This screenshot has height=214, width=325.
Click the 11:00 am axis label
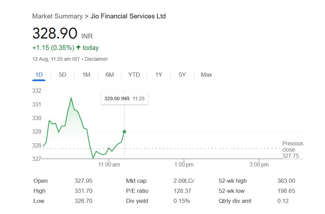click(x=109, y=165)
